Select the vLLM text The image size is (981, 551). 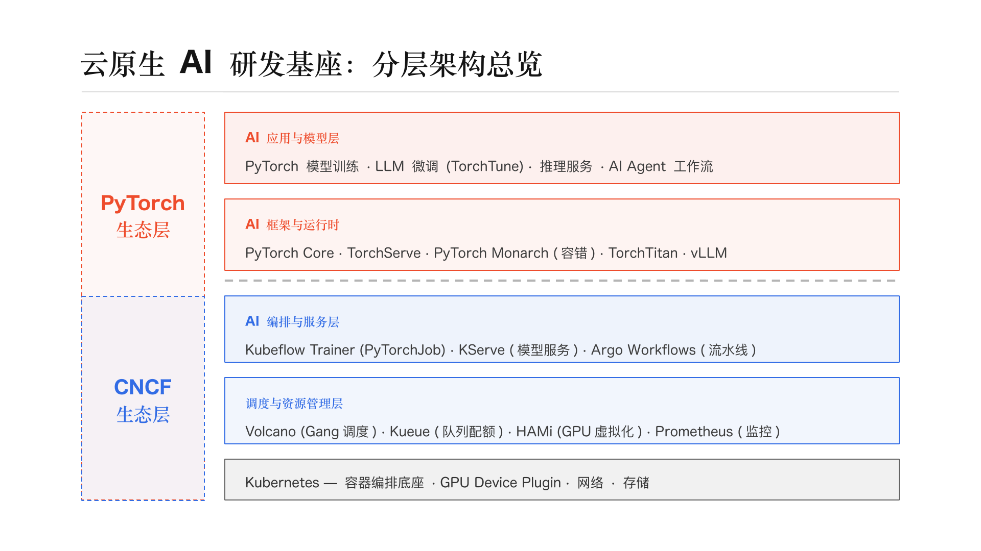pos(709,253)
